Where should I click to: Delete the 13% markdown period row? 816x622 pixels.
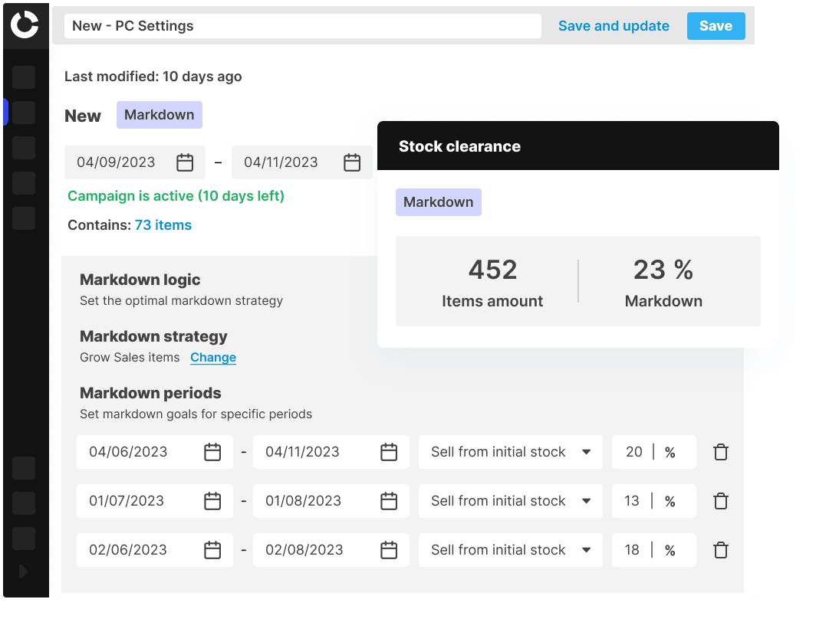[720, 501]
